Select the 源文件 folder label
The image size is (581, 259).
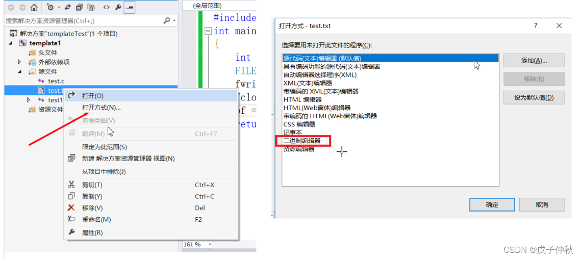tap(48, 71)
